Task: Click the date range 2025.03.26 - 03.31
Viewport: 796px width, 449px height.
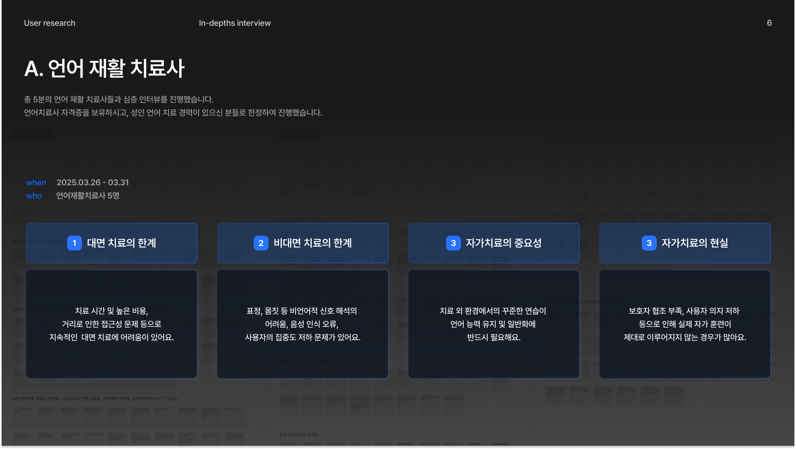Action: [x=92, y=182]
